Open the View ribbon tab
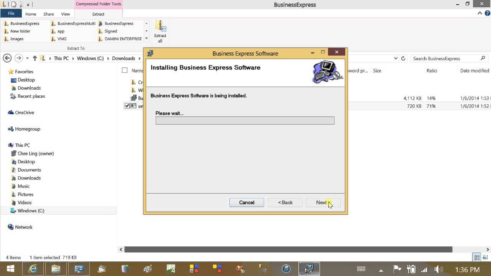 pyautogui.click(x=66, y=14)
